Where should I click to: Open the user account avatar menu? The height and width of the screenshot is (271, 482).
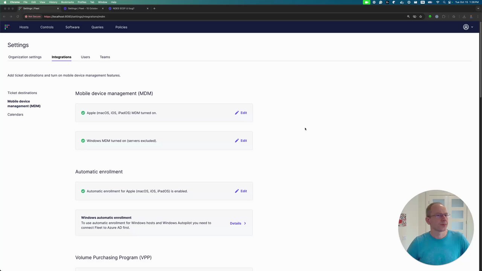(468, 27)
